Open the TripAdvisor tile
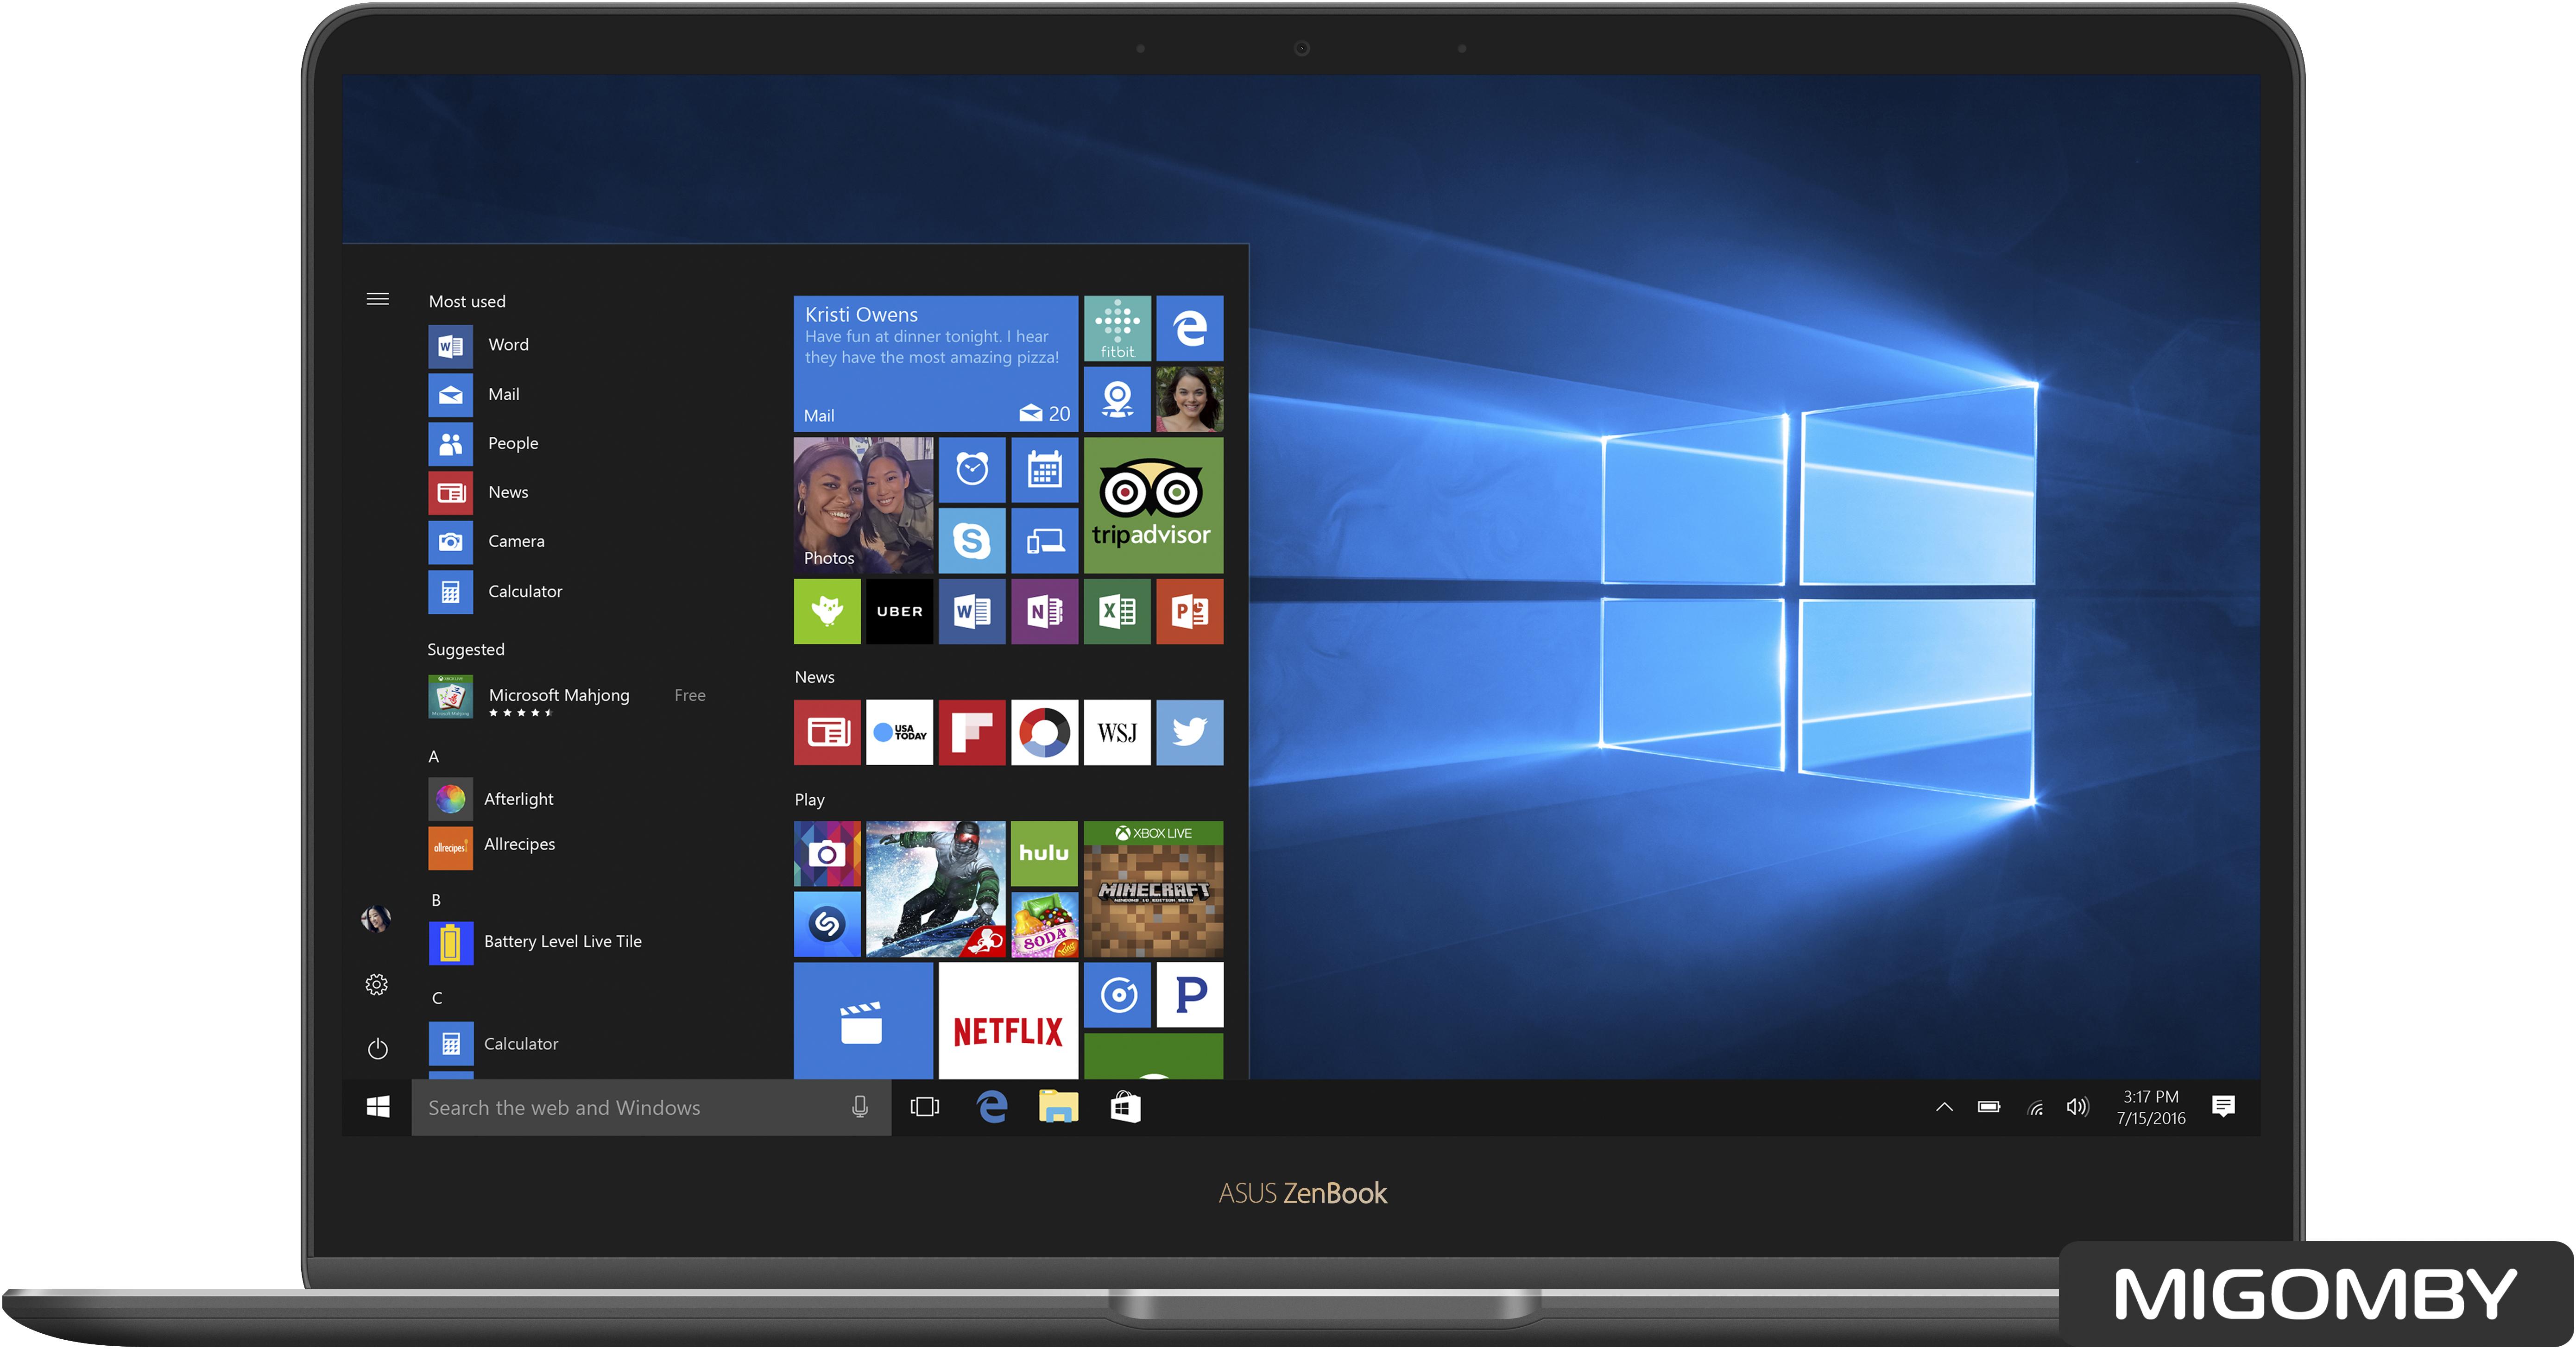2576x1349 pixels. point(1153,505)
